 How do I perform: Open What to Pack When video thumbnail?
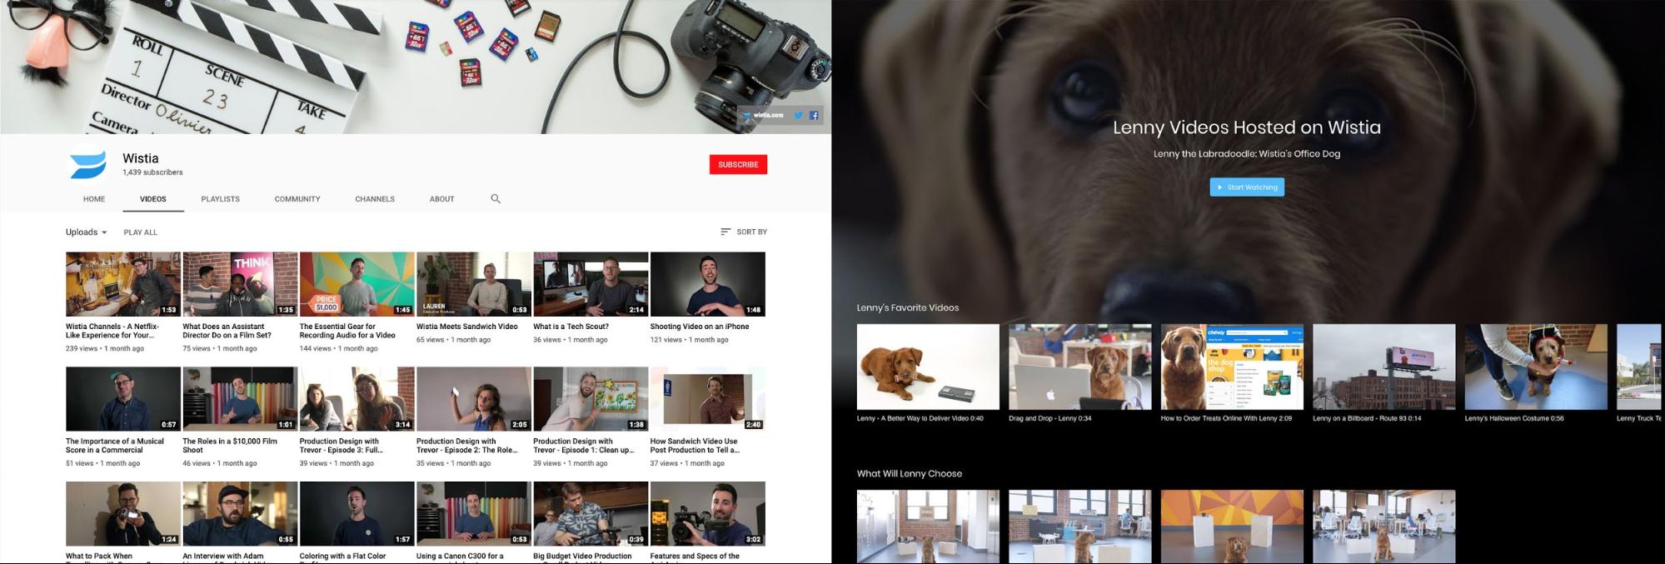point(123,513)
